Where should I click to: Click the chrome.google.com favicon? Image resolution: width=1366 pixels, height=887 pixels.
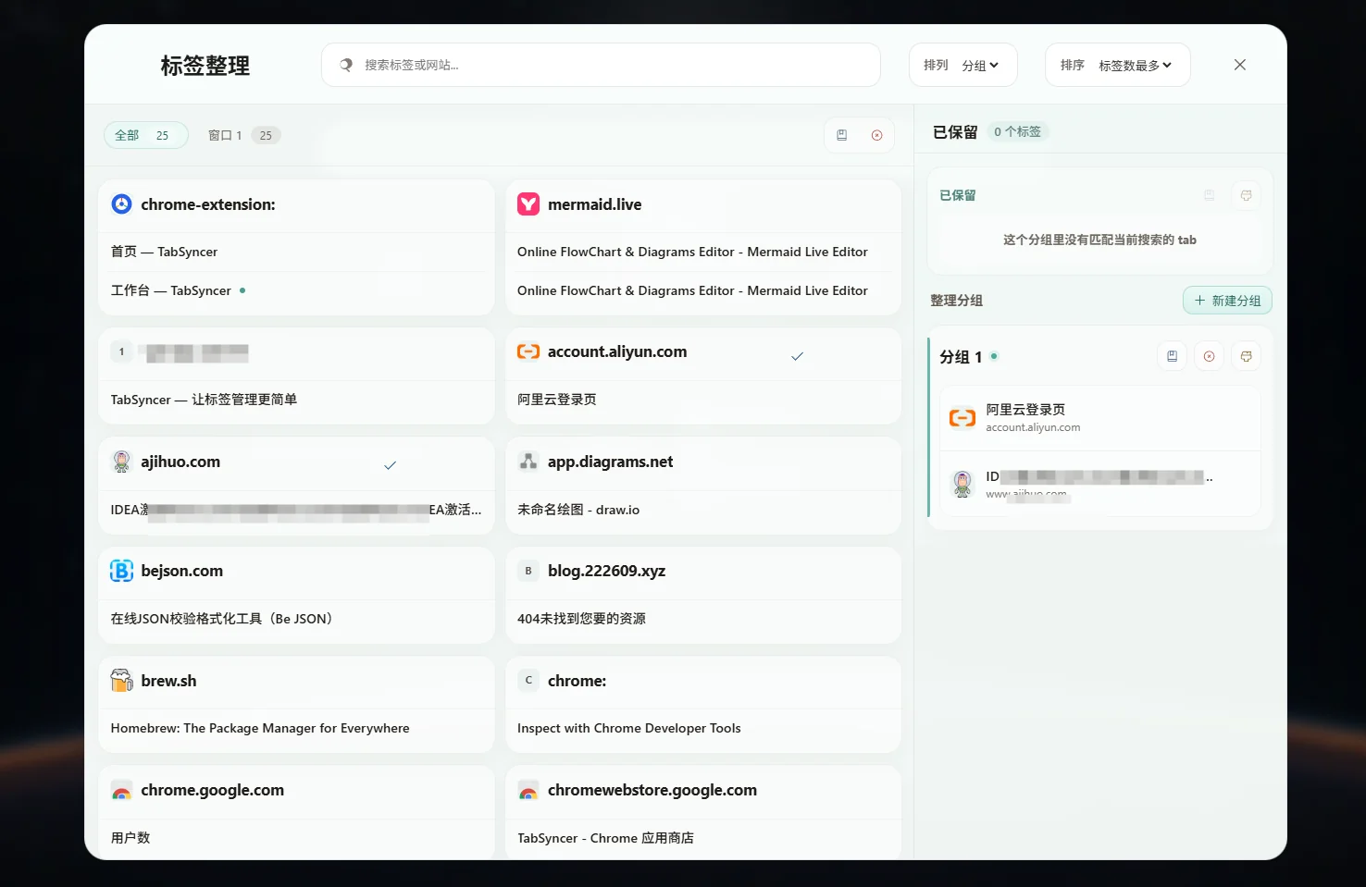(x=121, y=791)
